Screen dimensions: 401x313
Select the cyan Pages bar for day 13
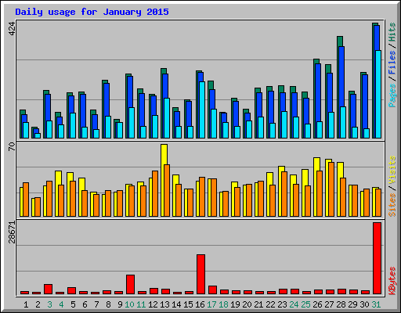point(167,118)
